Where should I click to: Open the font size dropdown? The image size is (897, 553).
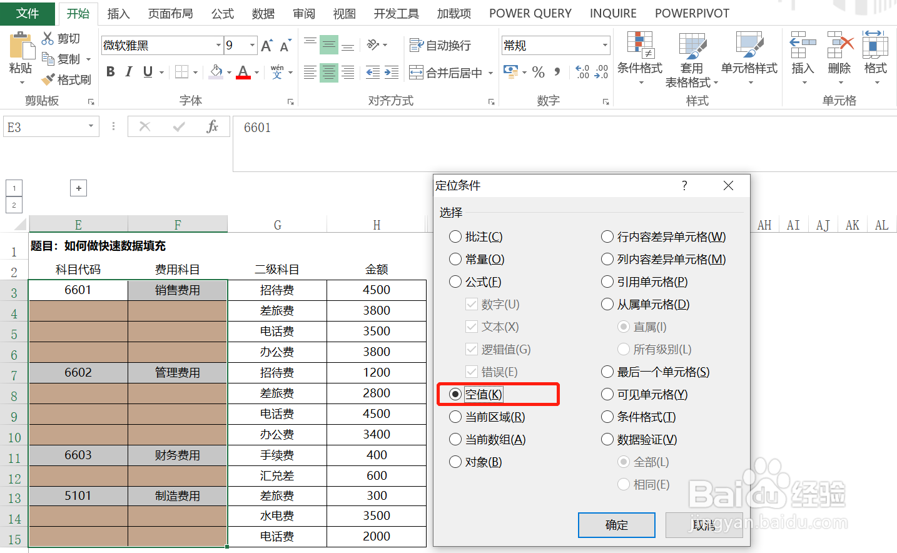(x=252, y=45)
